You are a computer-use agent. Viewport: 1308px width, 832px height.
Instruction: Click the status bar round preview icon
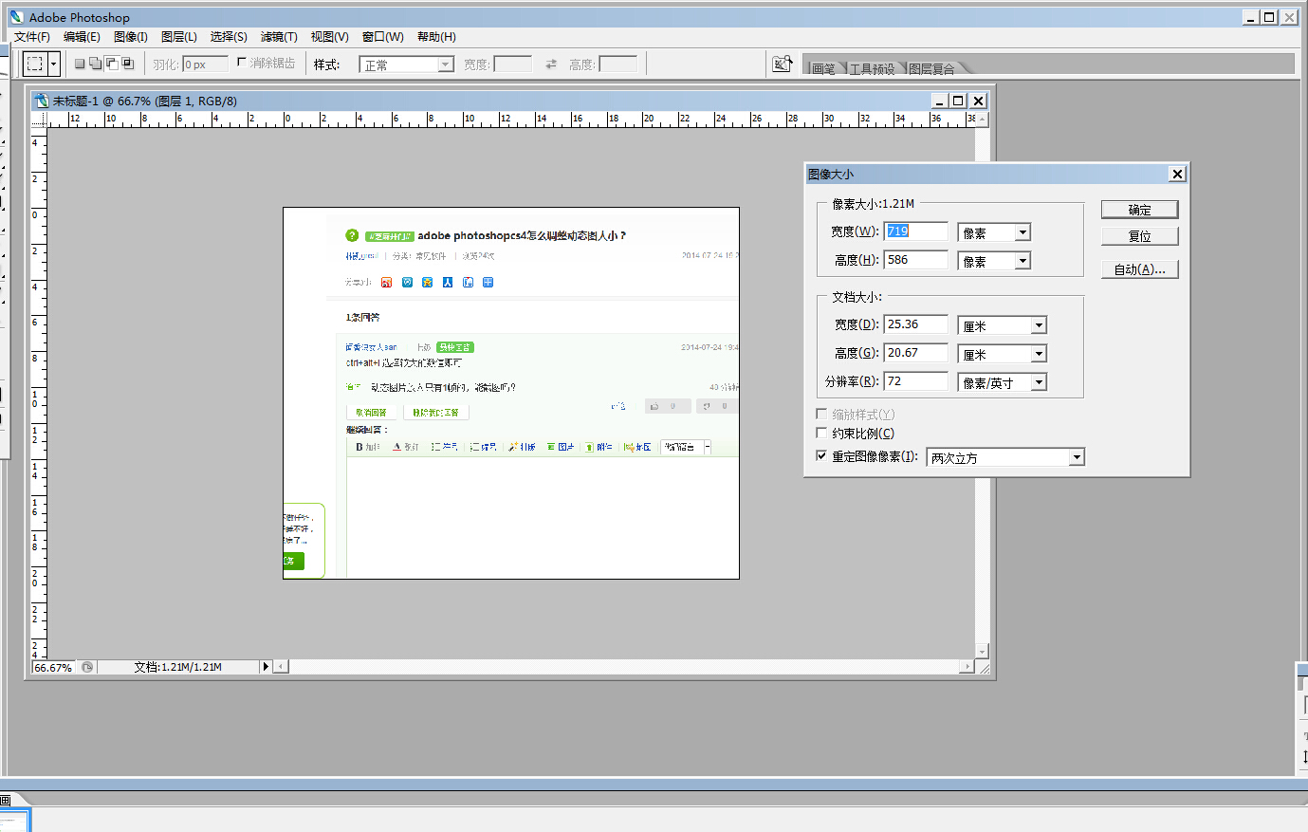click(87, 667)
